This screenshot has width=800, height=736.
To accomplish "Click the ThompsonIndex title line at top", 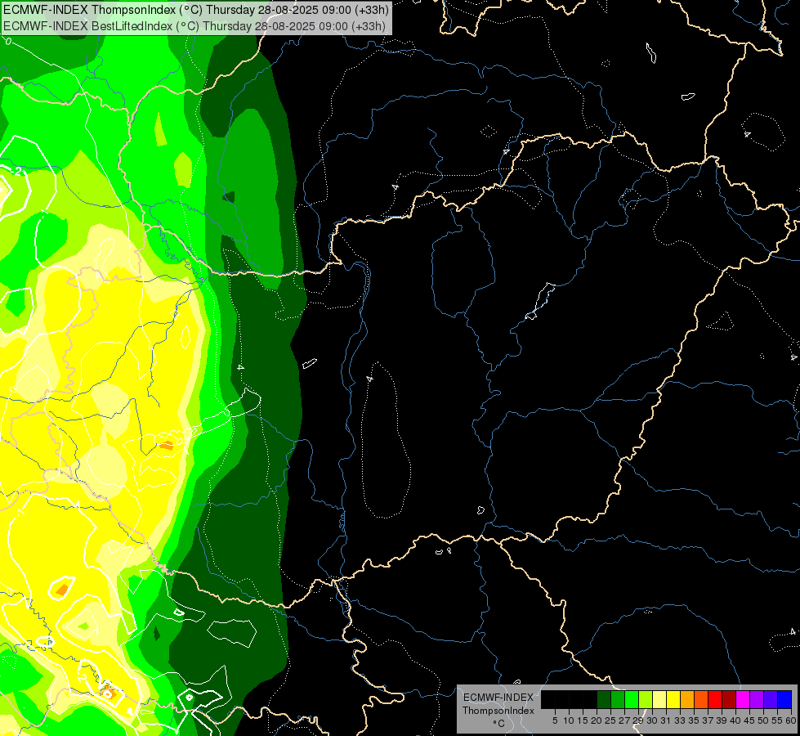I will click(x=196, y=9).
